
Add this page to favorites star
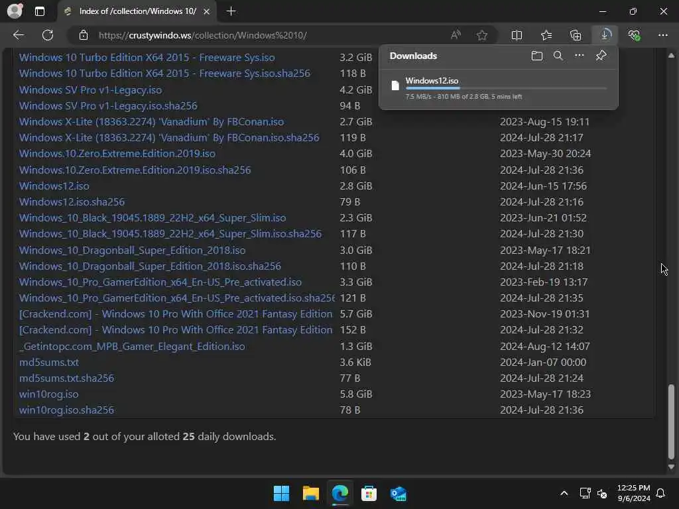pyautogui.click(x=482, y=35)
